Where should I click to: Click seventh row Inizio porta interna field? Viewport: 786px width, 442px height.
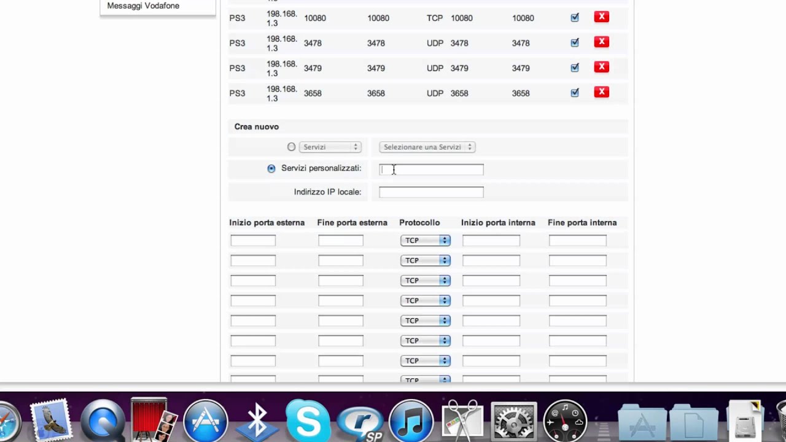click(491, 361)
